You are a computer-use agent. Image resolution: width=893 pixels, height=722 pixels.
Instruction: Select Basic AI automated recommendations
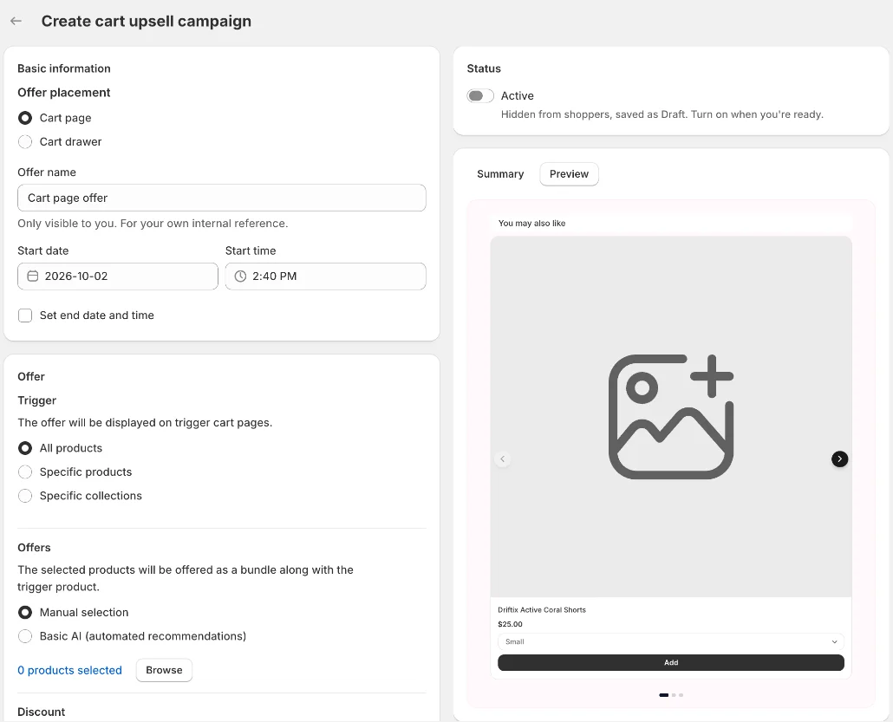[x=25, y=636]
